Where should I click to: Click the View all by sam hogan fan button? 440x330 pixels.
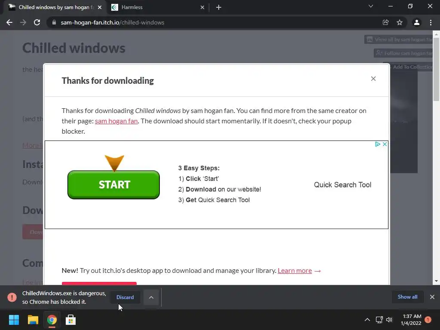pyautogui.click(x=399, y=40)
